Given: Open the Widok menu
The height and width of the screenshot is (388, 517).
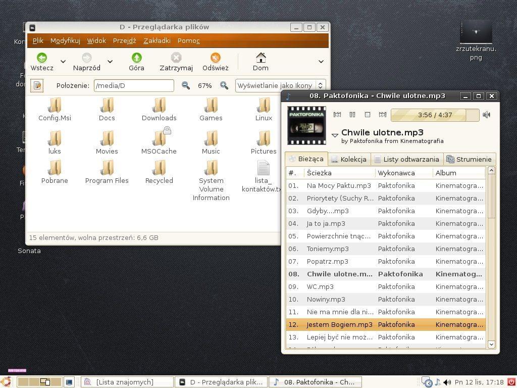Looking at the screenshot, I should click(96, 40).
